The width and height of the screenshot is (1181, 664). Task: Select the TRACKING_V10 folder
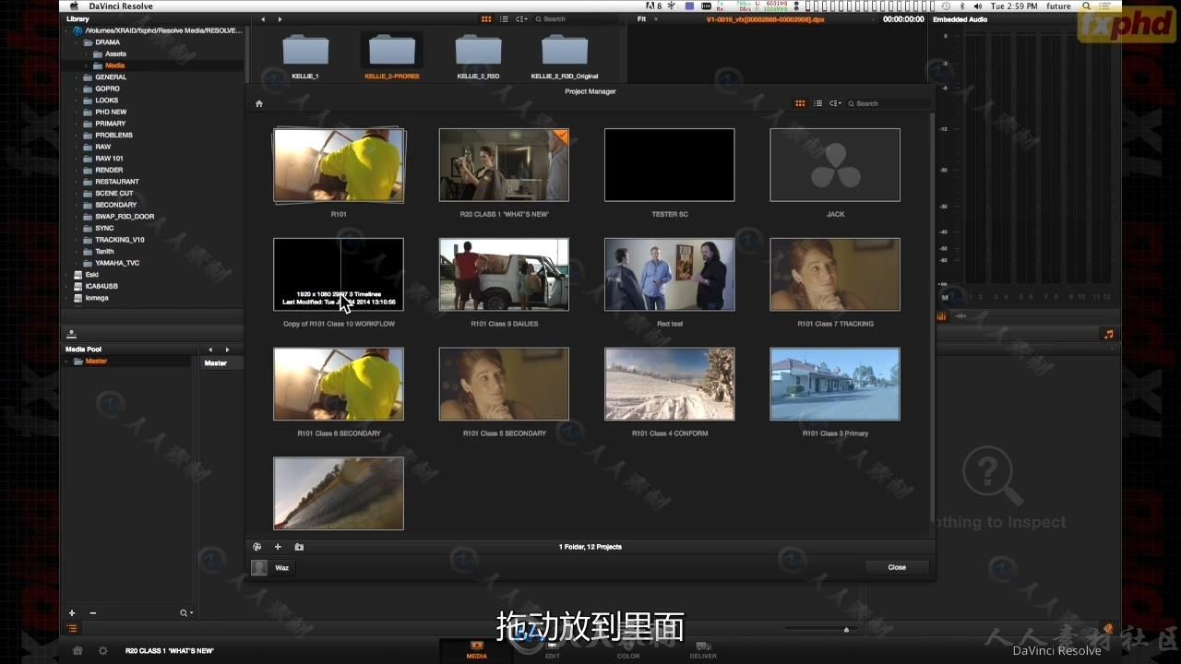coord(120,240)
